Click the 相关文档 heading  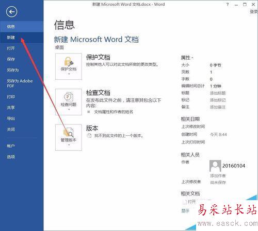tap(190, 193)
